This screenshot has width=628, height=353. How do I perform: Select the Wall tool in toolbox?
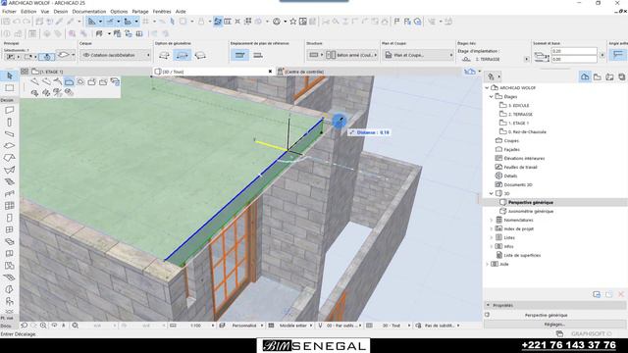(x=10, y=110)
